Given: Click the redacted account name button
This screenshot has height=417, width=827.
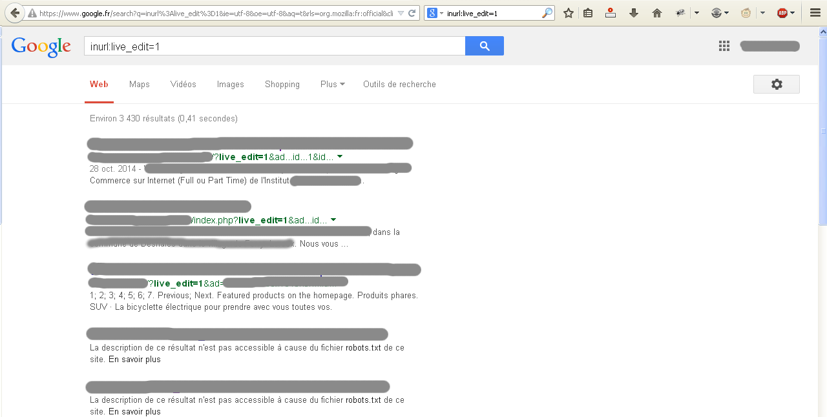Looking at the screenshot, I should [x=770, y=46].
